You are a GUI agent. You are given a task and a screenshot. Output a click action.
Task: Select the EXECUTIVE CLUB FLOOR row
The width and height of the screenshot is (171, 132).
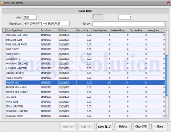[x=84, y=35]
